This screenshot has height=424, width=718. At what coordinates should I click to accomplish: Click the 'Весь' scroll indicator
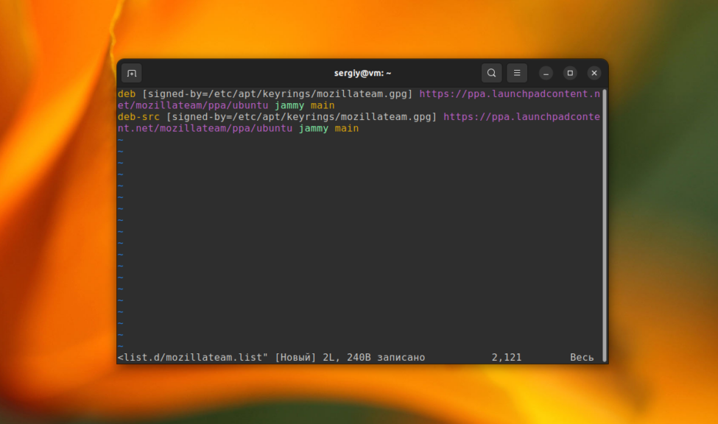(582, 357)
